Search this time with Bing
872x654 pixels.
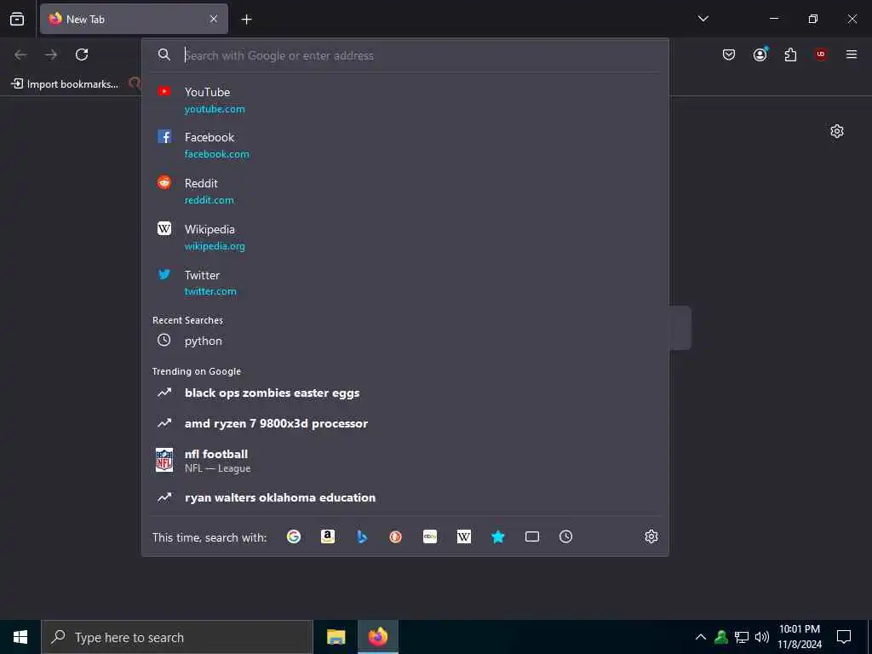pos(362,536)
